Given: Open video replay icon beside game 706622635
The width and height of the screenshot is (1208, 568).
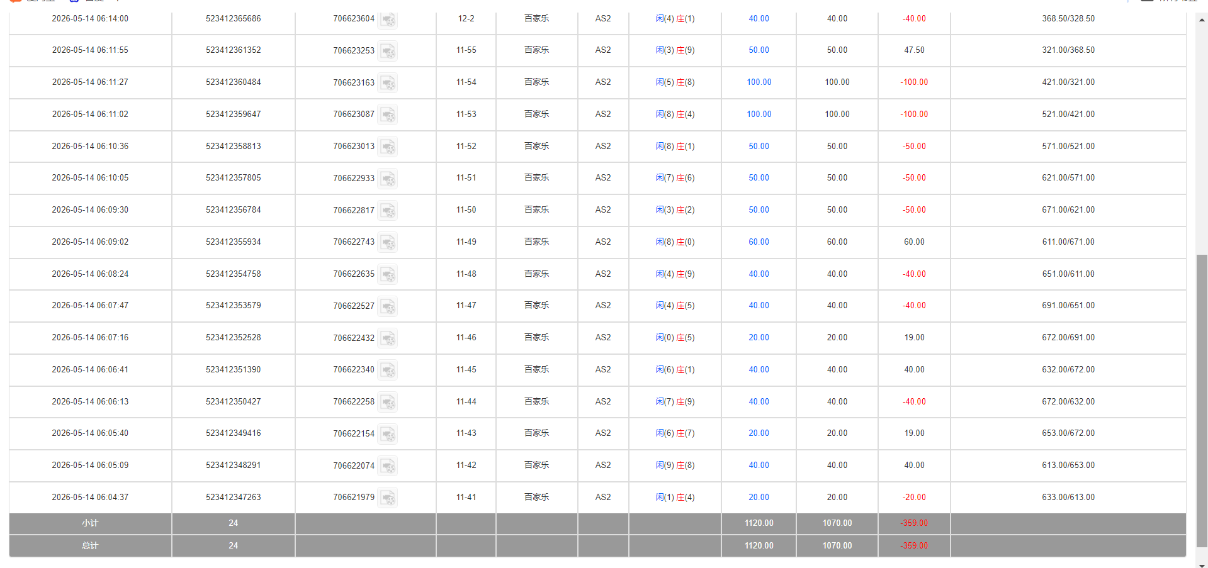Looking at the screenshot, I should tap(388, 274).
